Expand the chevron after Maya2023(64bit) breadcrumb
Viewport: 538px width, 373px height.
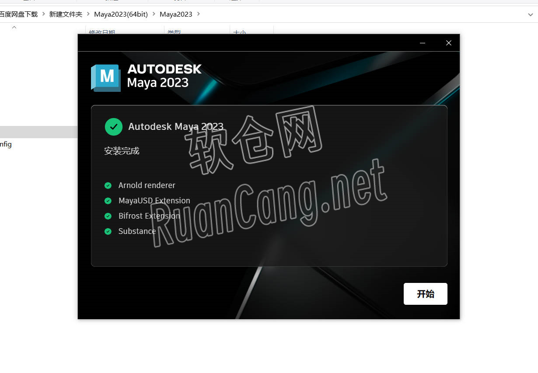click(154, 14)
